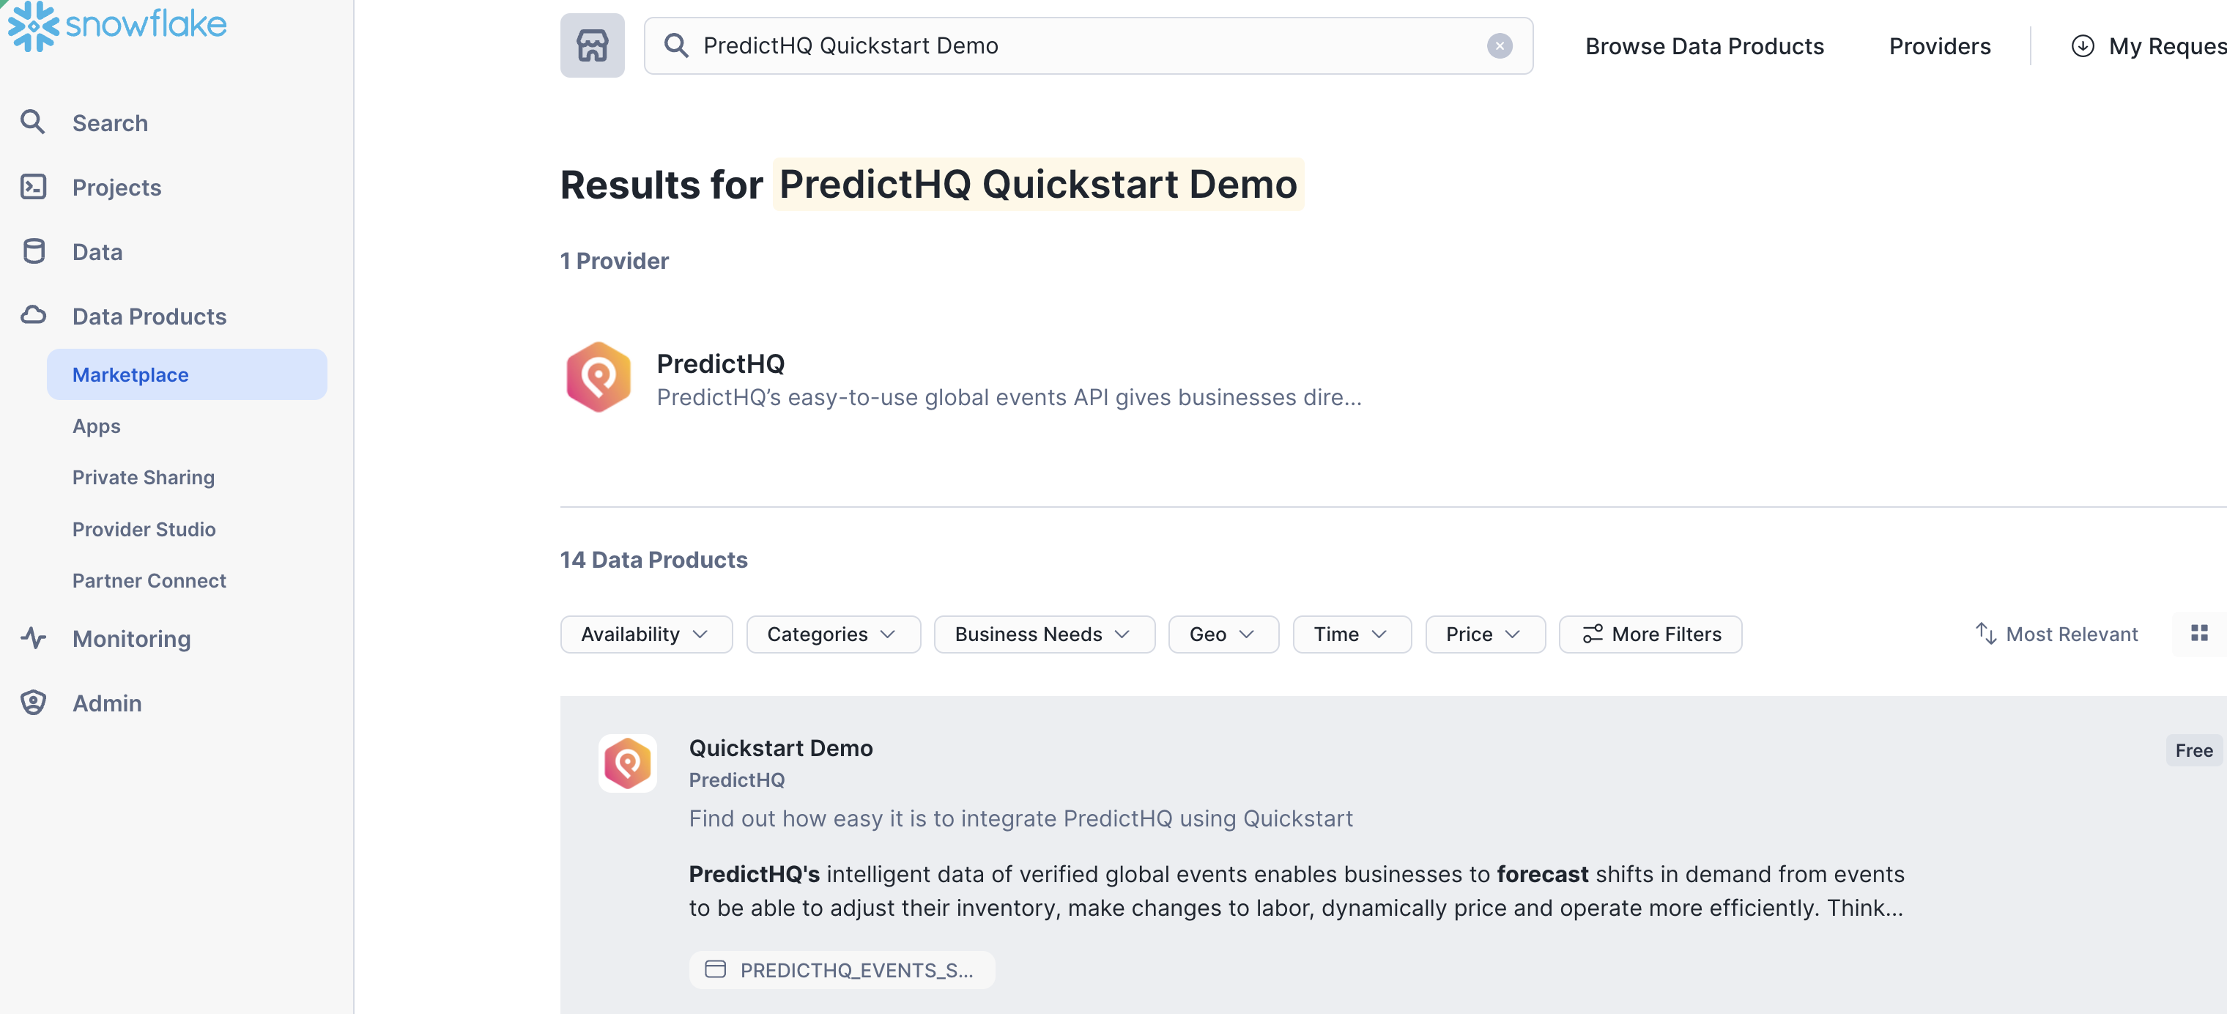Go to the Providers tab
This screenshot has height=1014, width=2227.
pos(1939,46)
